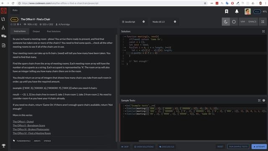Open The Office III - Broken Photocopier link
The height and width of the screenshot is (151, 268).
coord(31,129)
